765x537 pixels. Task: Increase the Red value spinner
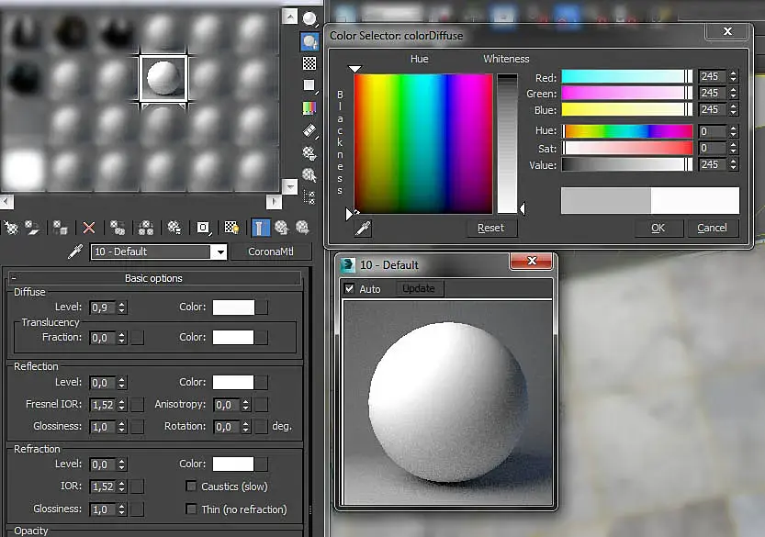pos(733,73)
